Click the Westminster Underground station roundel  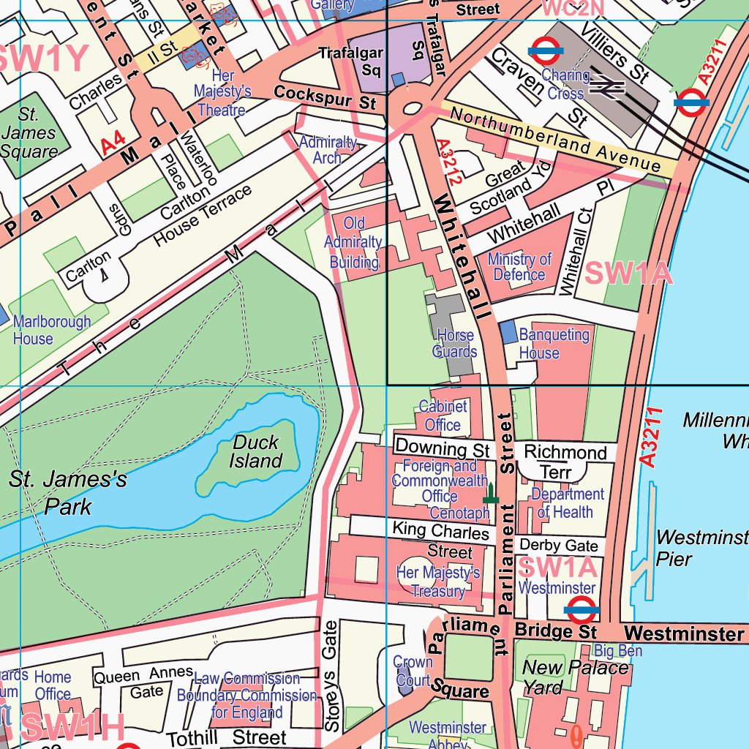pos(582,609)
